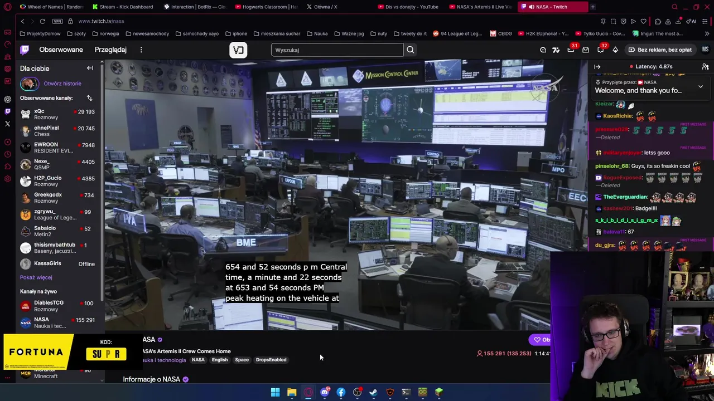714x401 pixels.
Task: Open EWROON channel in sidebar
Action: point(58,148)
